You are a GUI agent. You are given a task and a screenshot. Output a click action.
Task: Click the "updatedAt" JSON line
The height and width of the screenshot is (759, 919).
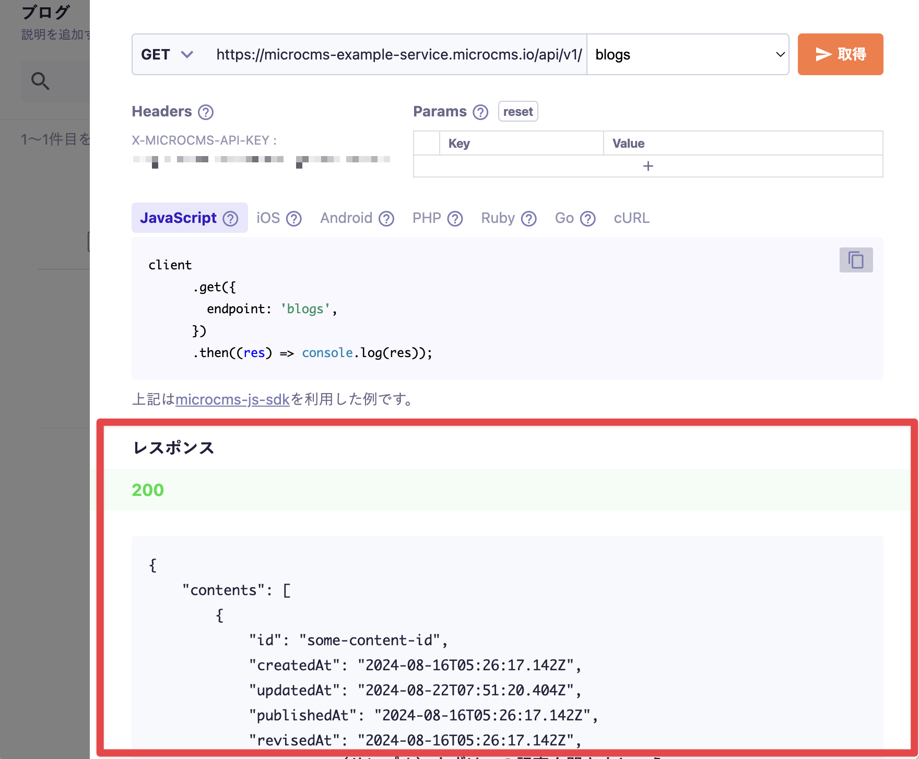coord(415,690)
